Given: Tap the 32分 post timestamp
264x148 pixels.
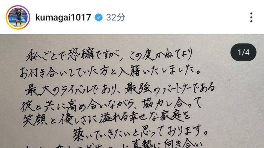Looking at the screenshot, I should [x=116, y=17].
